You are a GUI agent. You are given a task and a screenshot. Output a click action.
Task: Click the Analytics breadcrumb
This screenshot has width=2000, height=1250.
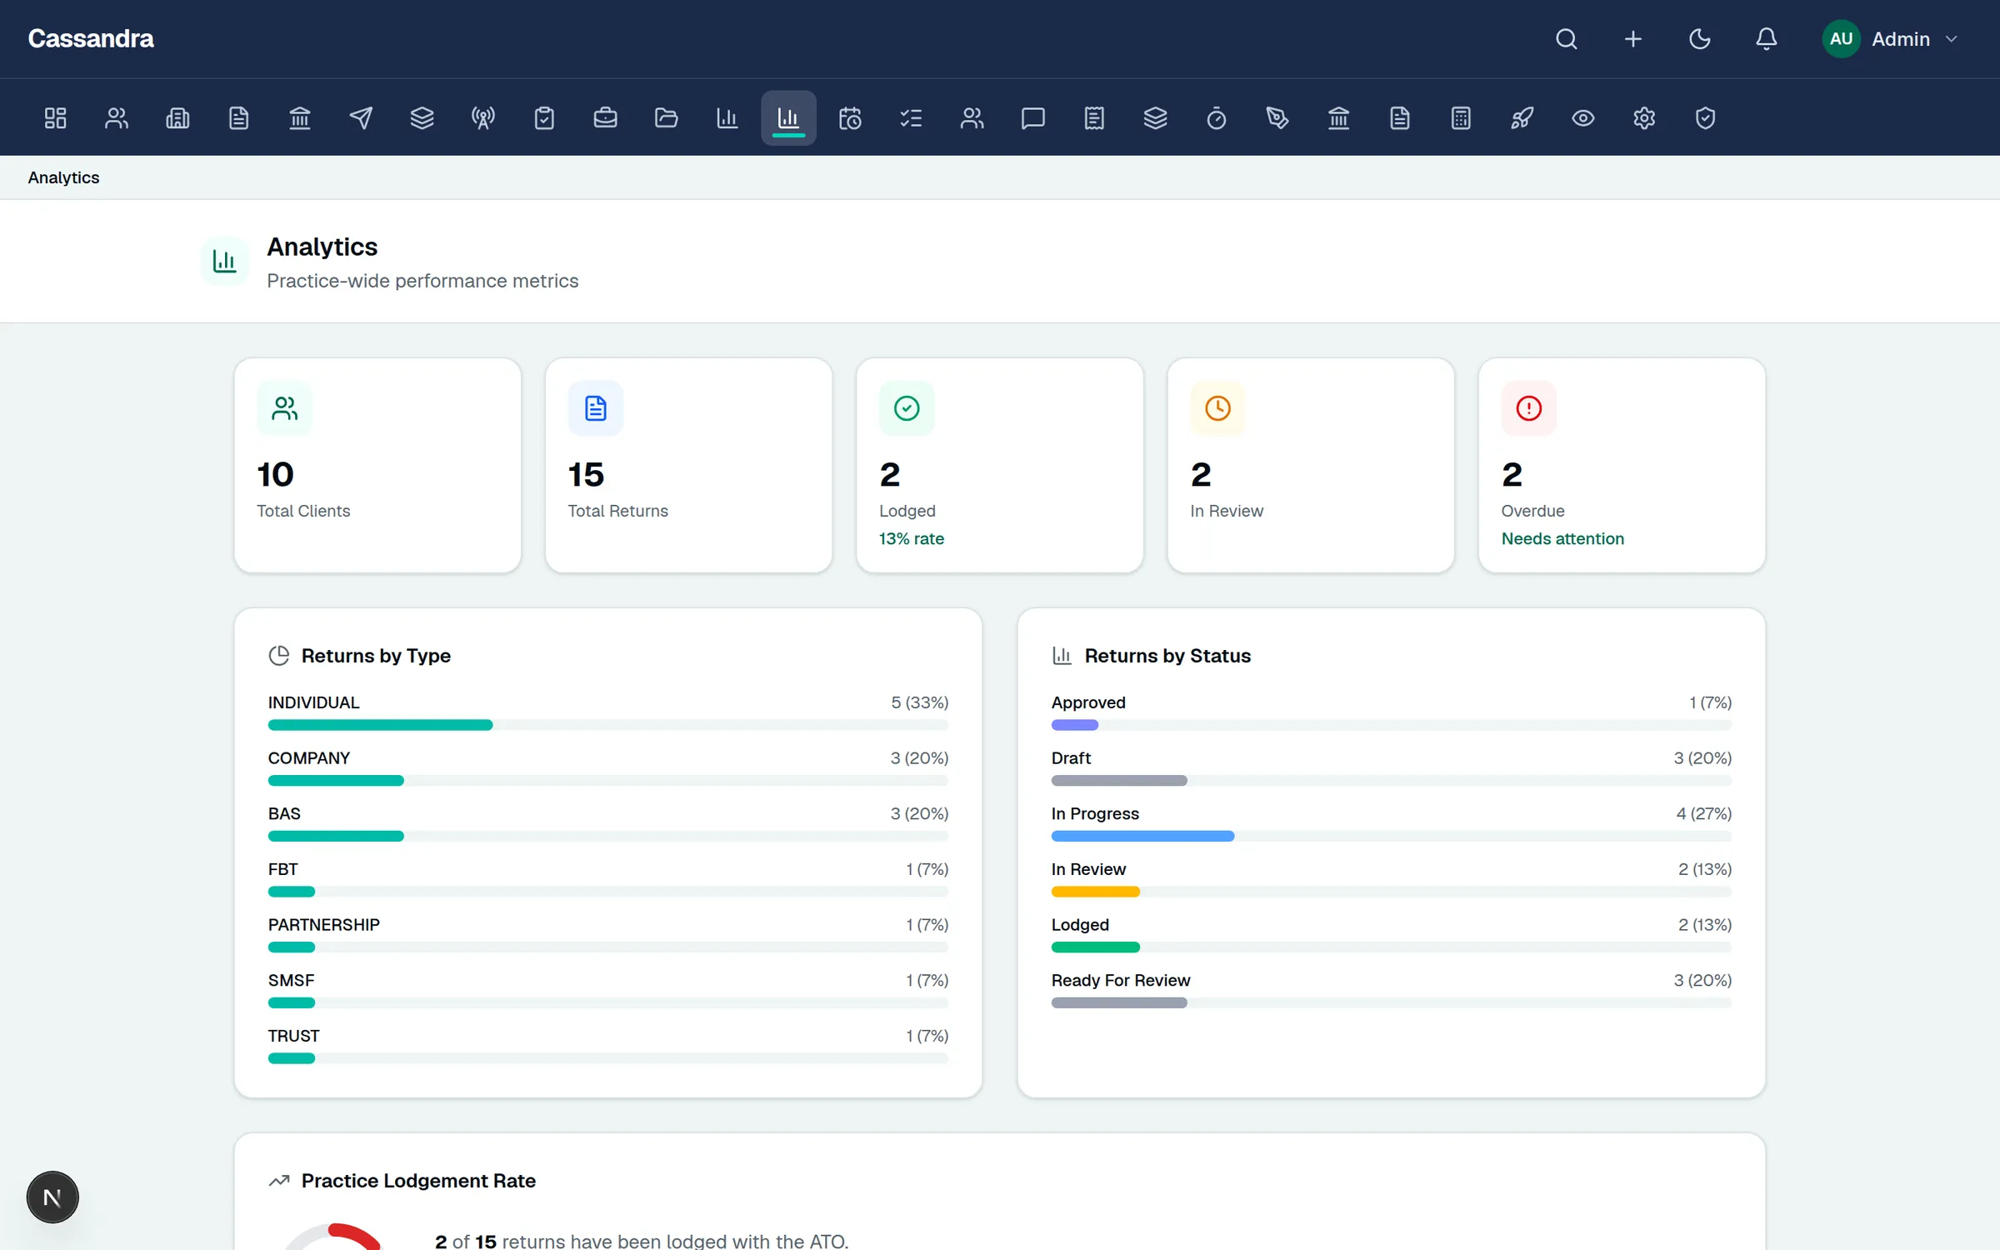[x=63, y=177]
